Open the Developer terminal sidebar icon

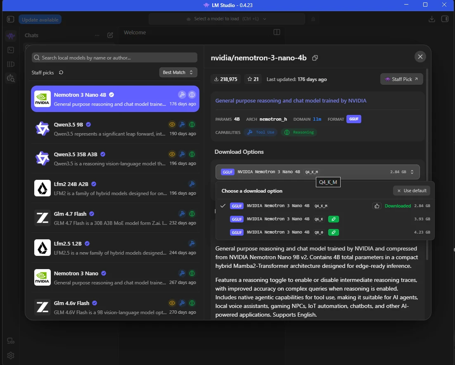[11, 50]
